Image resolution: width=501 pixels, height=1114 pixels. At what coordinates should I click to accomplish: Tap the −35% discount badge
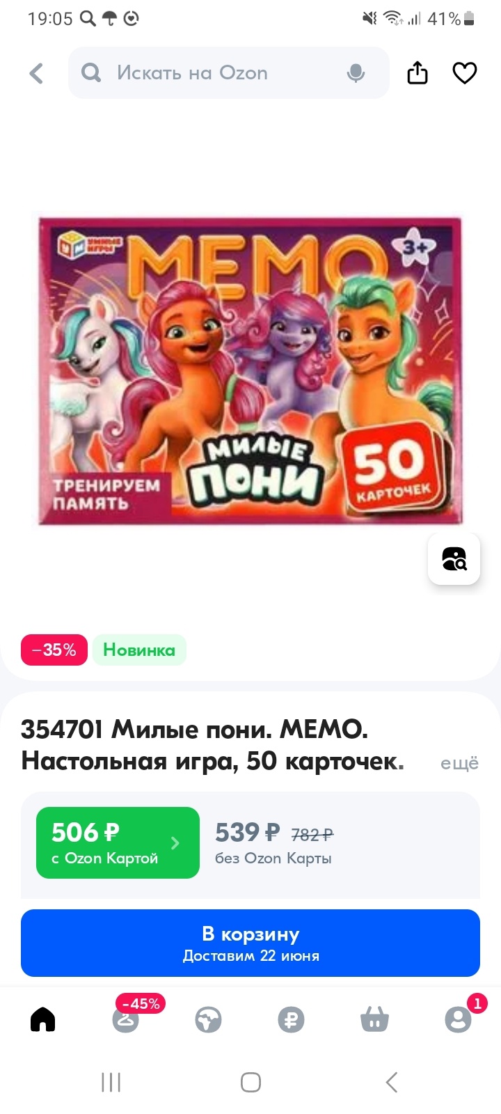[x=54, y=650]
